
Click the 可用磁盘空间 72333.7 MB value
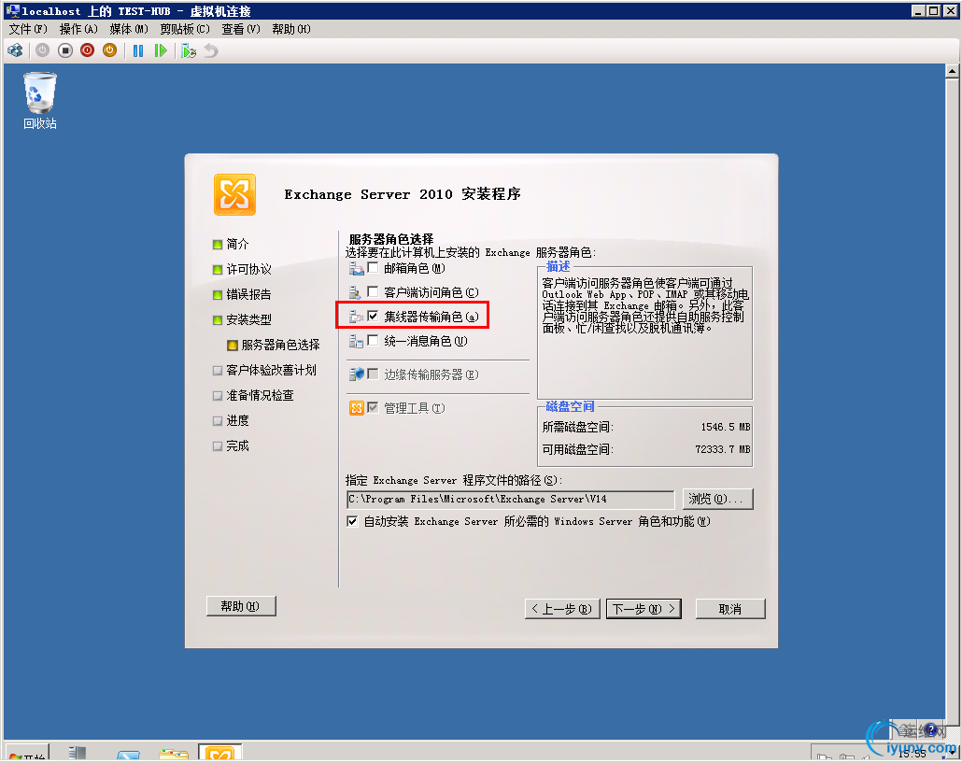click(723, 449)
